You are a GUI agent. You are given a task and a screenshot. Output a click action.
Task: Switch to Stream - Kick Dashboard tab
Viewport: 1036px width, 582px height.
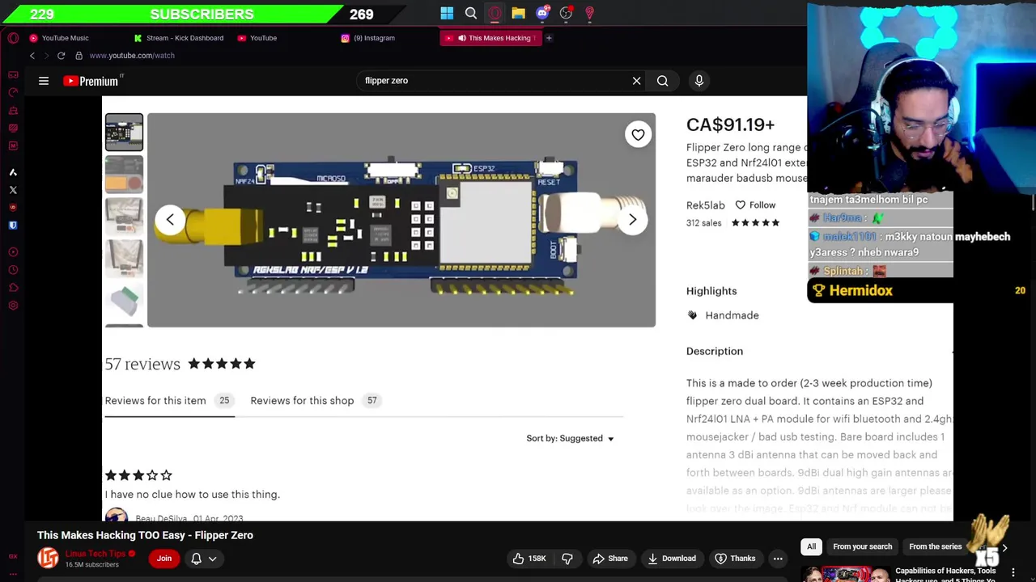(x=178, y=38)
